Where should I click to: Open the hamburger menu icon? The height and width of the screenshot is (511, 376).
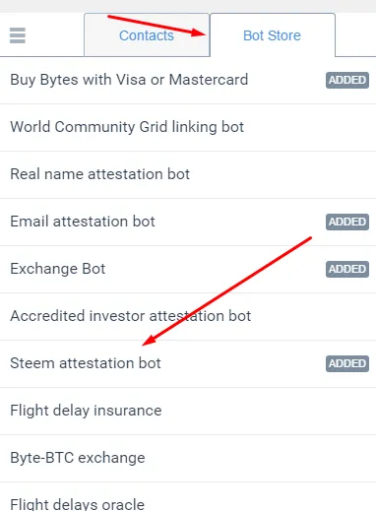[18, 35]
